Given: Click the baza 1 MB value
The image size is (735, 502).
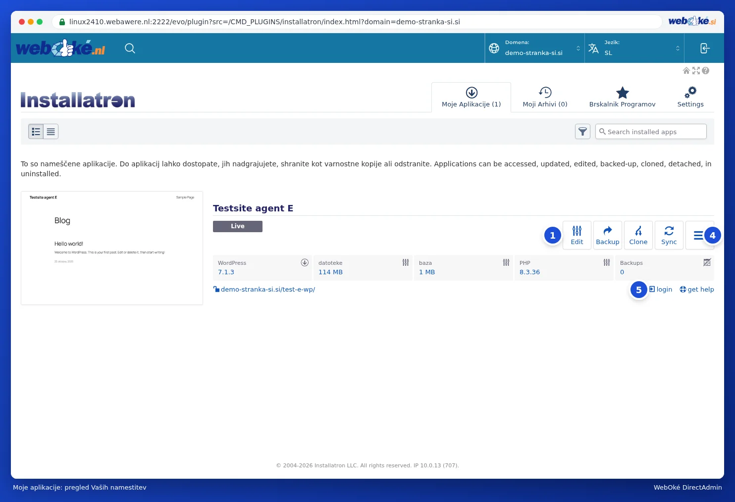Looking at the screenshot, I should 427,272.
